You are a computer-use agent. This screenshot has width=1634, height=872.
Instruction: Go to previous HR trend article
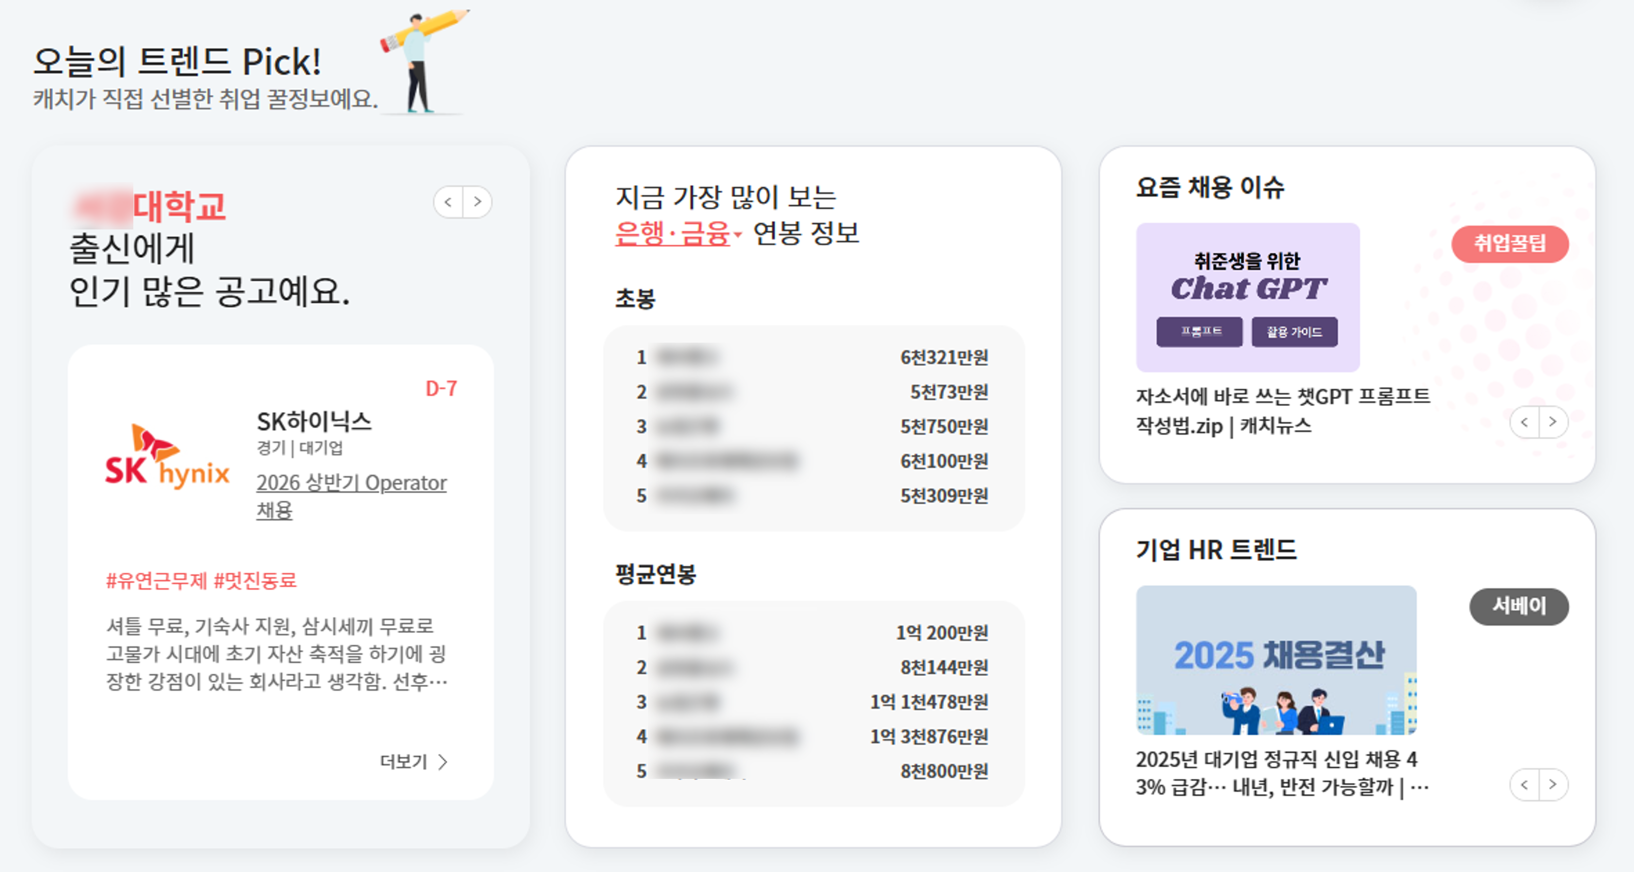[x=1524, y=785]
